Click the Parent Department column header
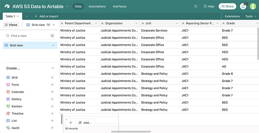Screen dimensions: 259x133 (x=79, y=23)
